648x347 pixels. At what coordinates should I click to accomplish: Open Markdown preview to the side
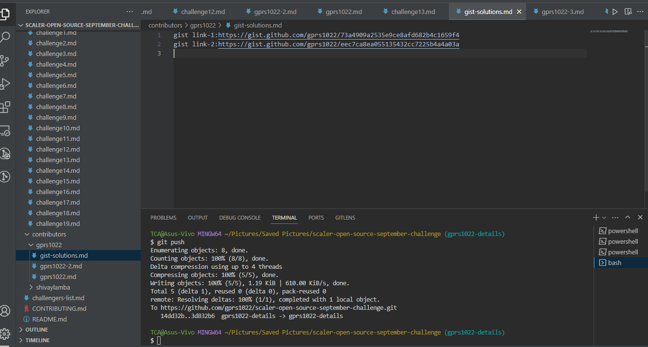click(628, 11)
